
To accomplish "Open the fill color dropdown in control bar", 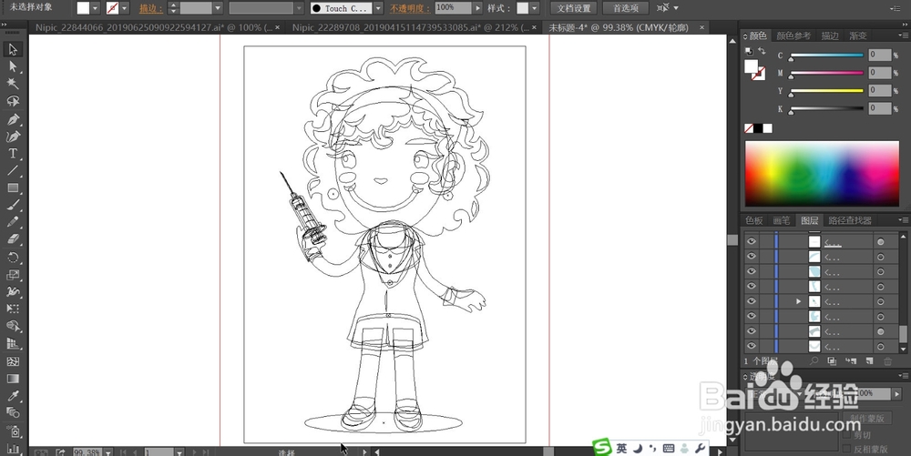I will pyautogui.click(x=96, y=8).
